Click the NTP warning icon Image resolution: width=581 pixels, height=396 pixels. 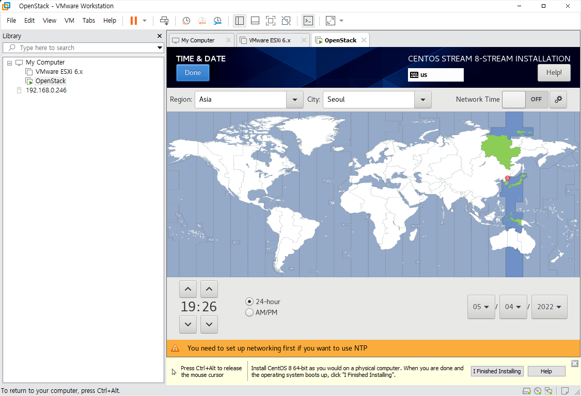click(x=175, y=348)
